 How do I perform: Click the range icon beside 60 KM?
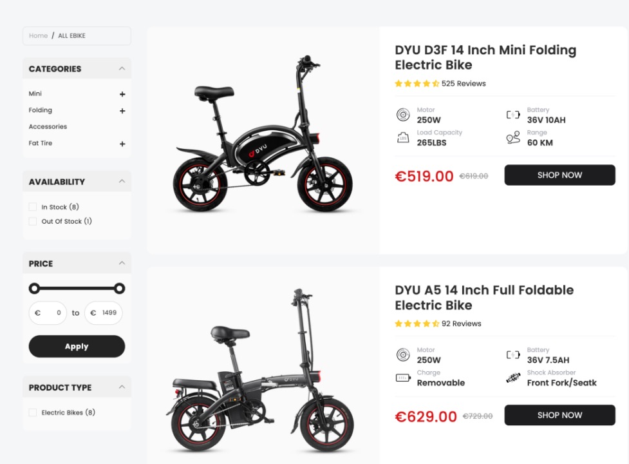pos(512,137)
